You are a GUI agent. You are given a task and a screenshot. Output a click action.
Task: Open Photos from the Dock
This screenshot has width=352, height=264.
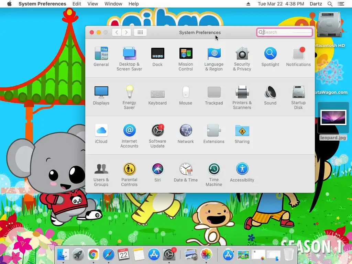pos(206,255)
